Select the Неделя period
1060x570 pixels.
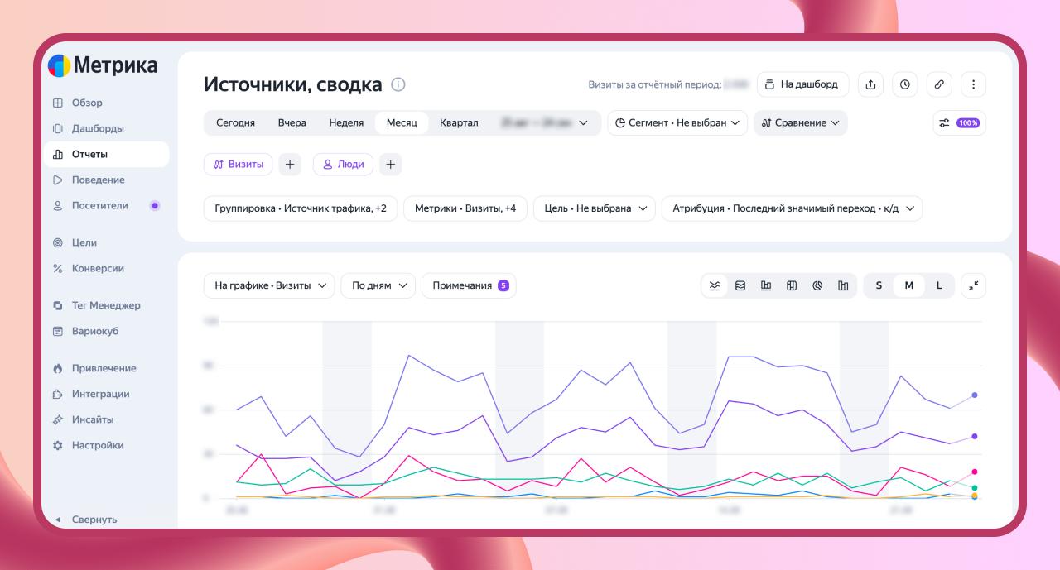pos(346,122)
